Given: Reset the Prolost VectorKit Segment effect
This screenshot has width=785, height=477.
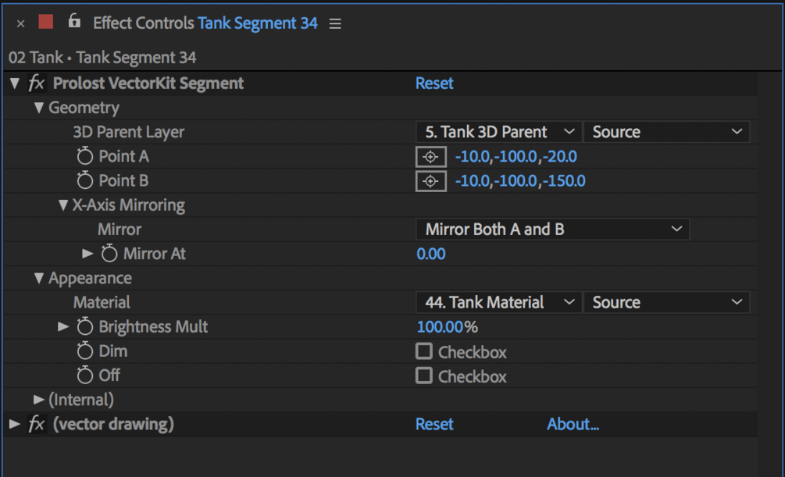Looking at the screenshot, I should [434, 84].
